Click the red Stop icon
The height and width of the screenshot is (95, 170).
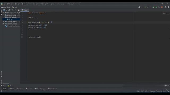tap(162, 7)
